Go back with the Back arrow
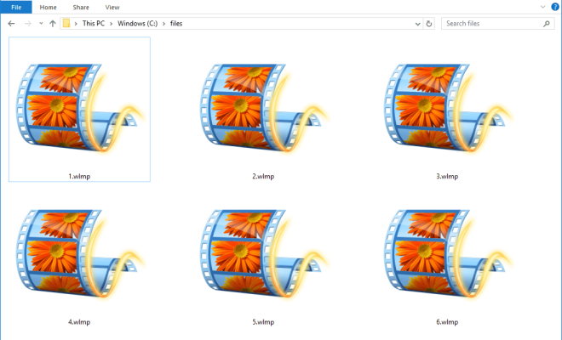Screen dimensions: 562x340 [x=11, y=24]
